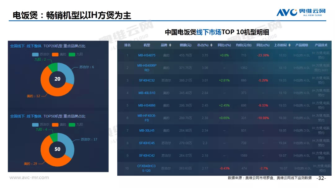The image size is (335, 188).
Task: Click the 机型 column header
Action: pos(147,45)
